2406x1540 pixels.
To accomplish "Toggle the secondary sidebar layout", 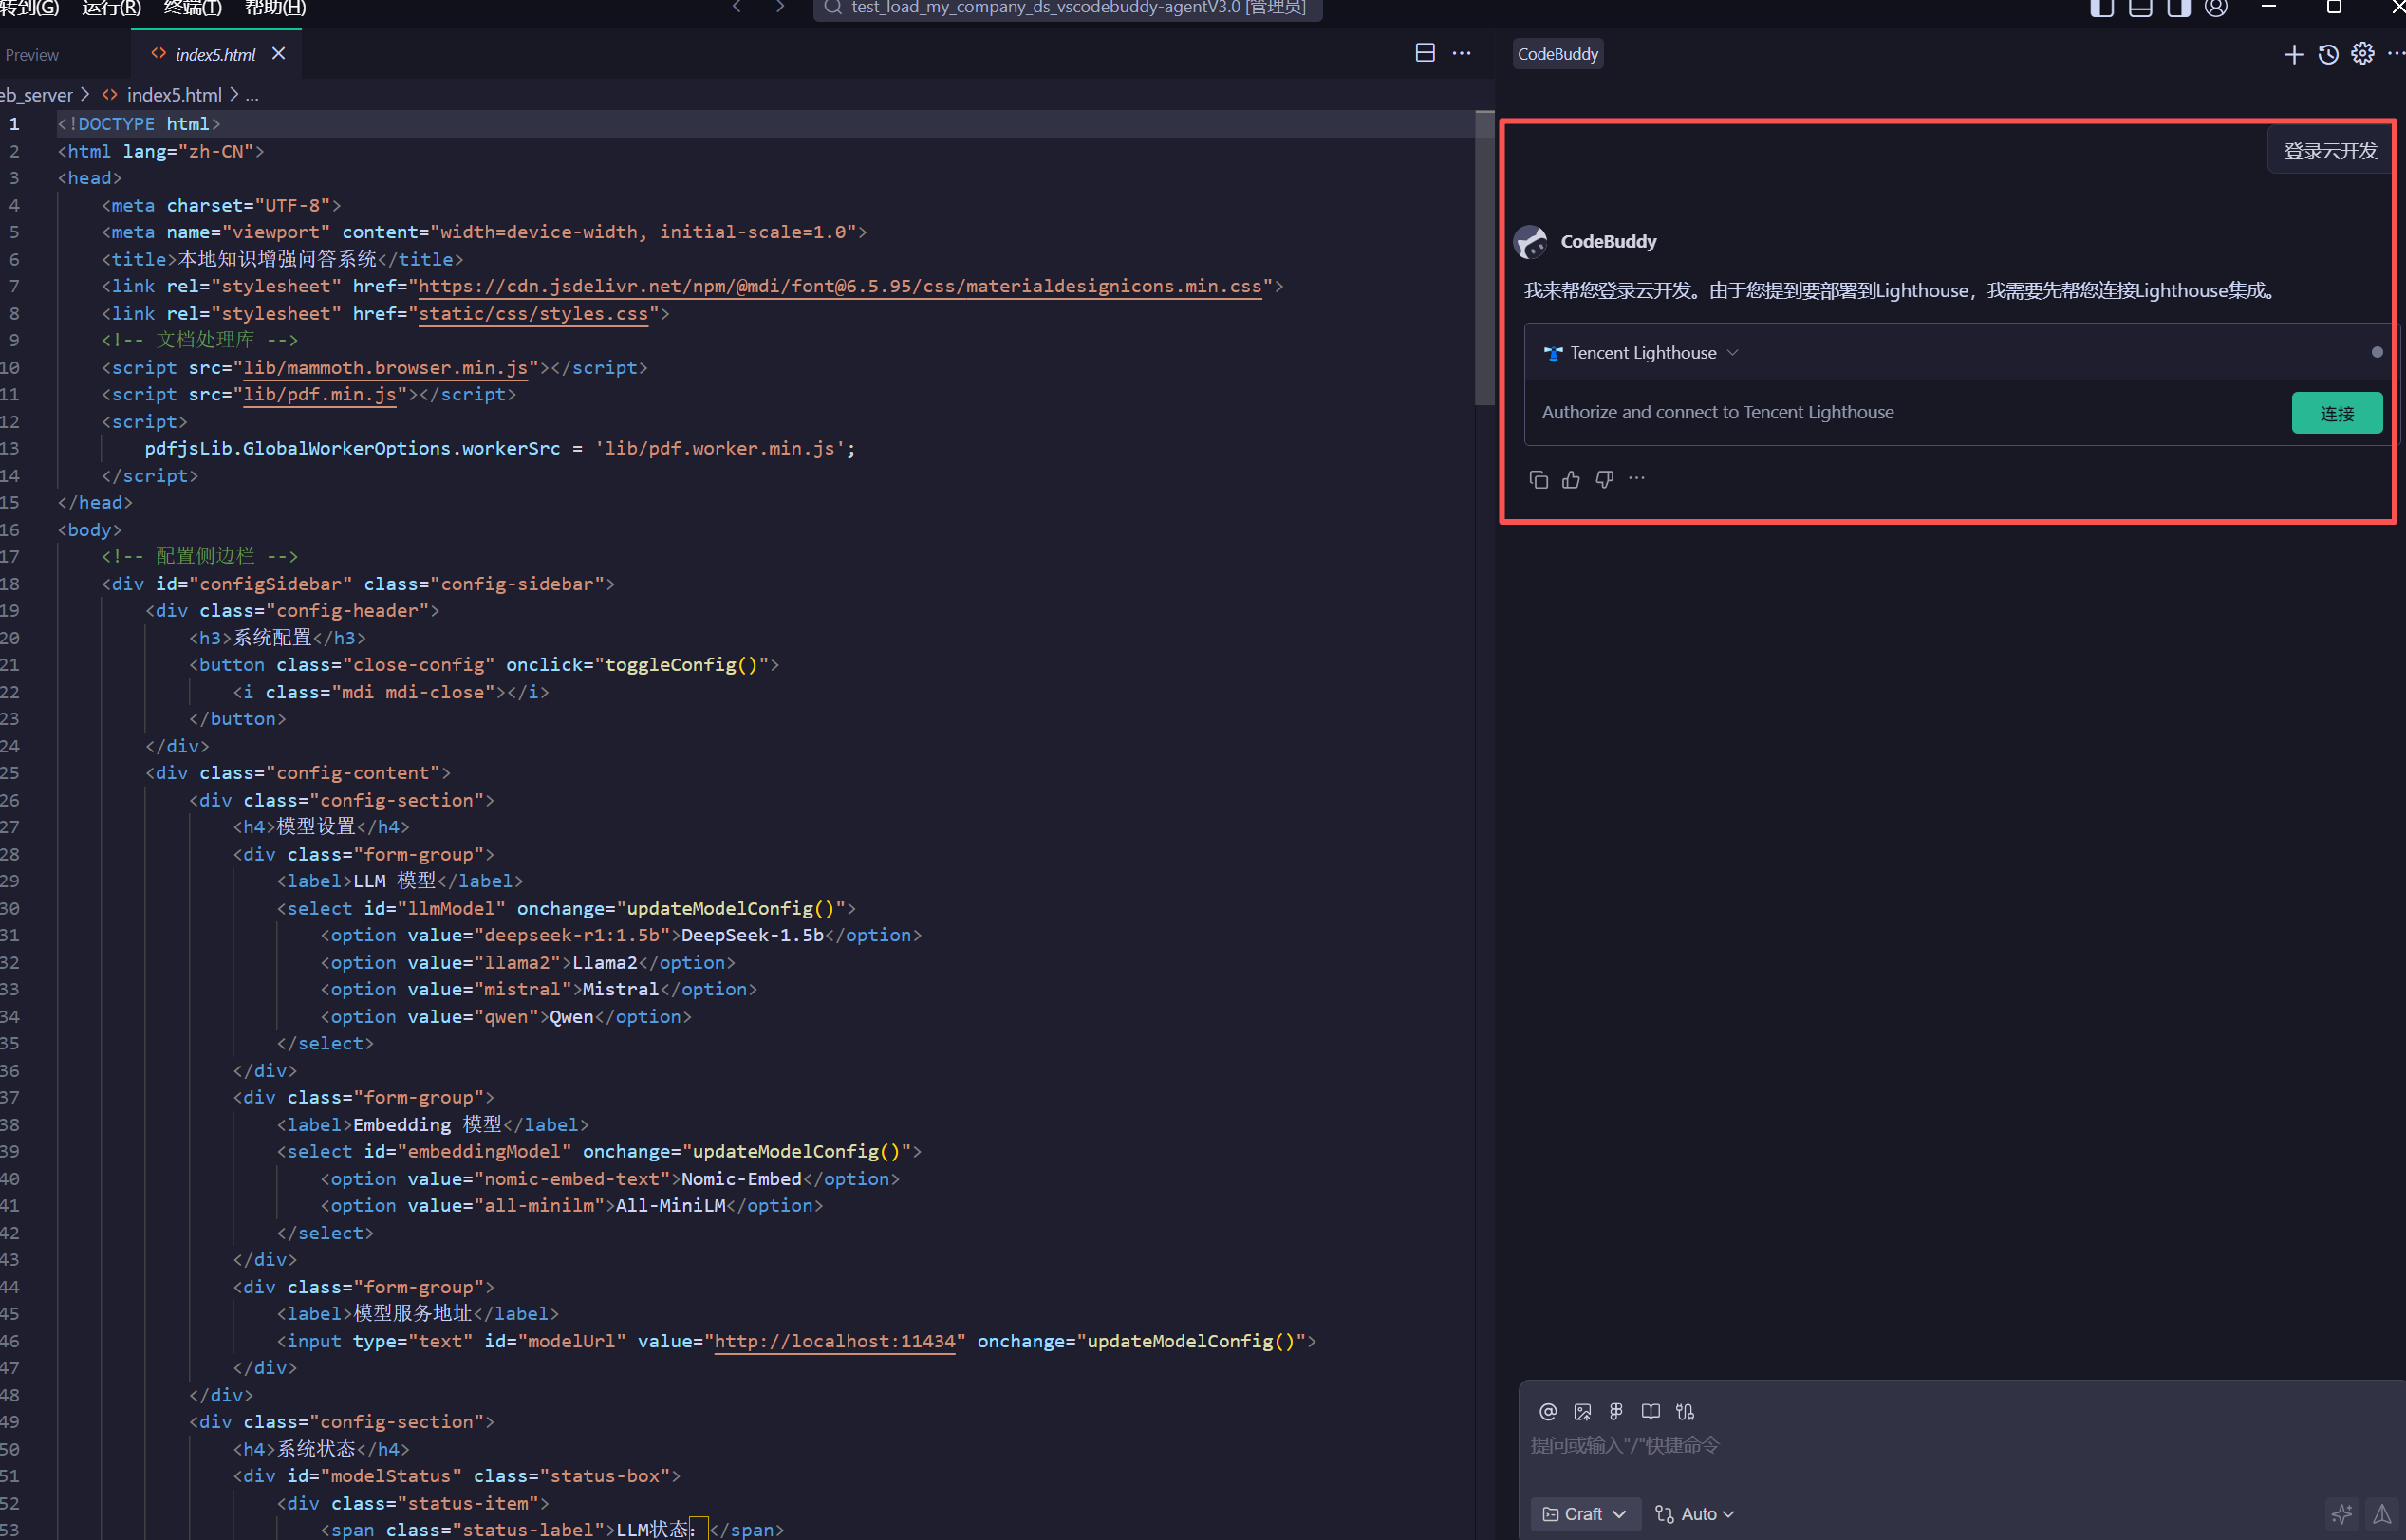I will (x=2178, y=8).
